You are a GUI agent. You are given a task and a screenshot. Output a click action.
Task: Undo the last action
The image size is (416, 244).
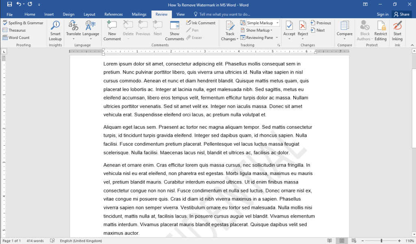coord(19,4)
